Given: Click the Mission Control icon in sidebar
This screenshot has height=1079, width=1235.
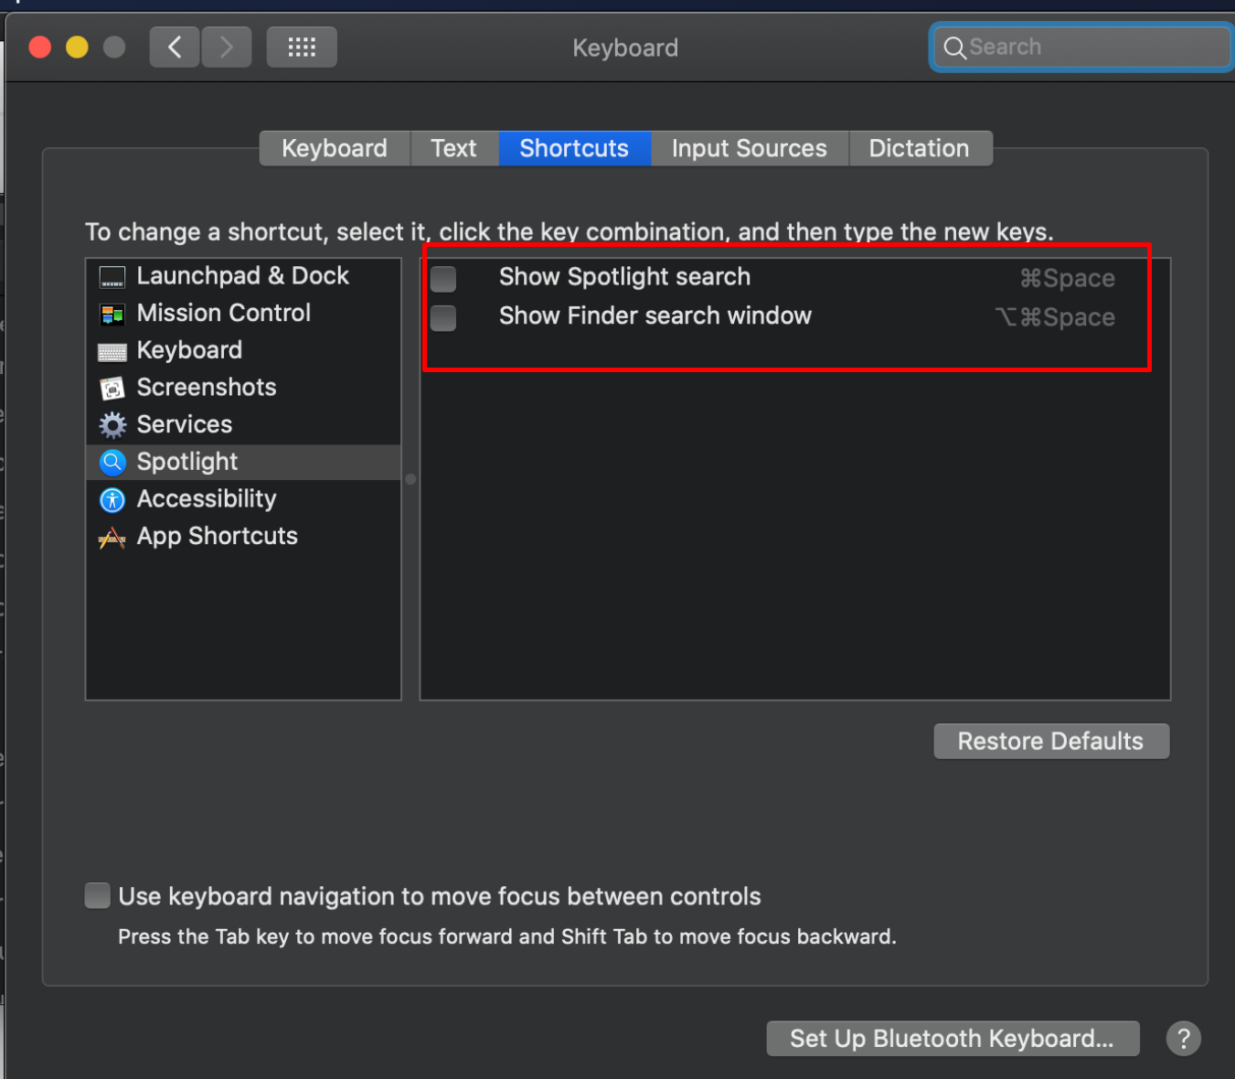Looking at the screenshot, I should 112,314.
